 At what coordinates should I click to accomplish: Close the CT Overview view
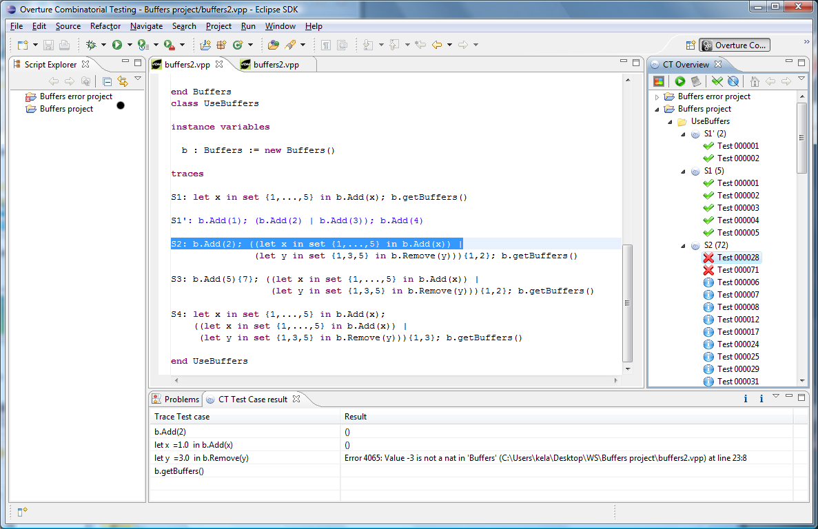point(718,64)
